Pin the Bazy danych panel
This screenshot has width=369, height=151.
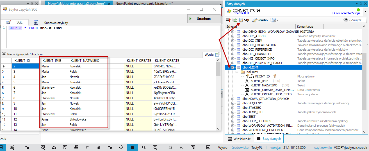(x=360, y=4)
